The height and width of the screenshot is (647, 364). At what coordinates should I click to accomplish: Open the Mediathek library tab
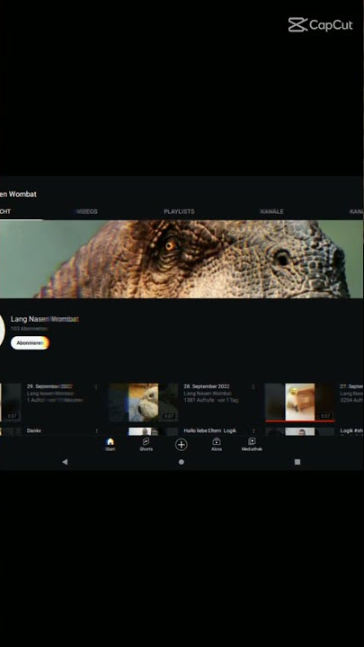click(x=252, y=445)
